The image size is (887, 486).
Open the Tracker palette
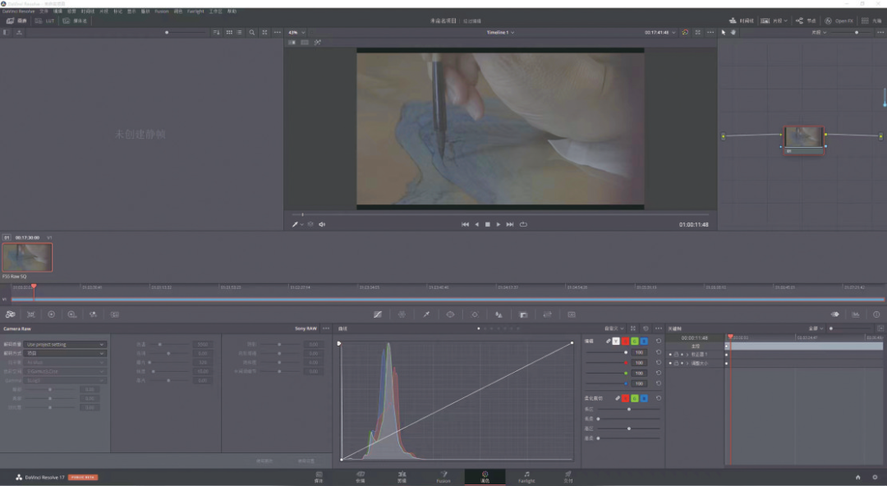click(475, 314)
